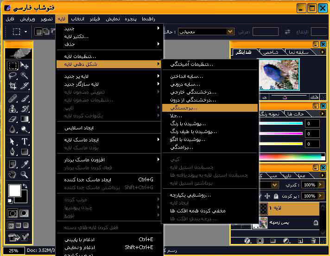Select the Lasso tool
Viewport: 330px width, 256px height.
pos(13,76)
